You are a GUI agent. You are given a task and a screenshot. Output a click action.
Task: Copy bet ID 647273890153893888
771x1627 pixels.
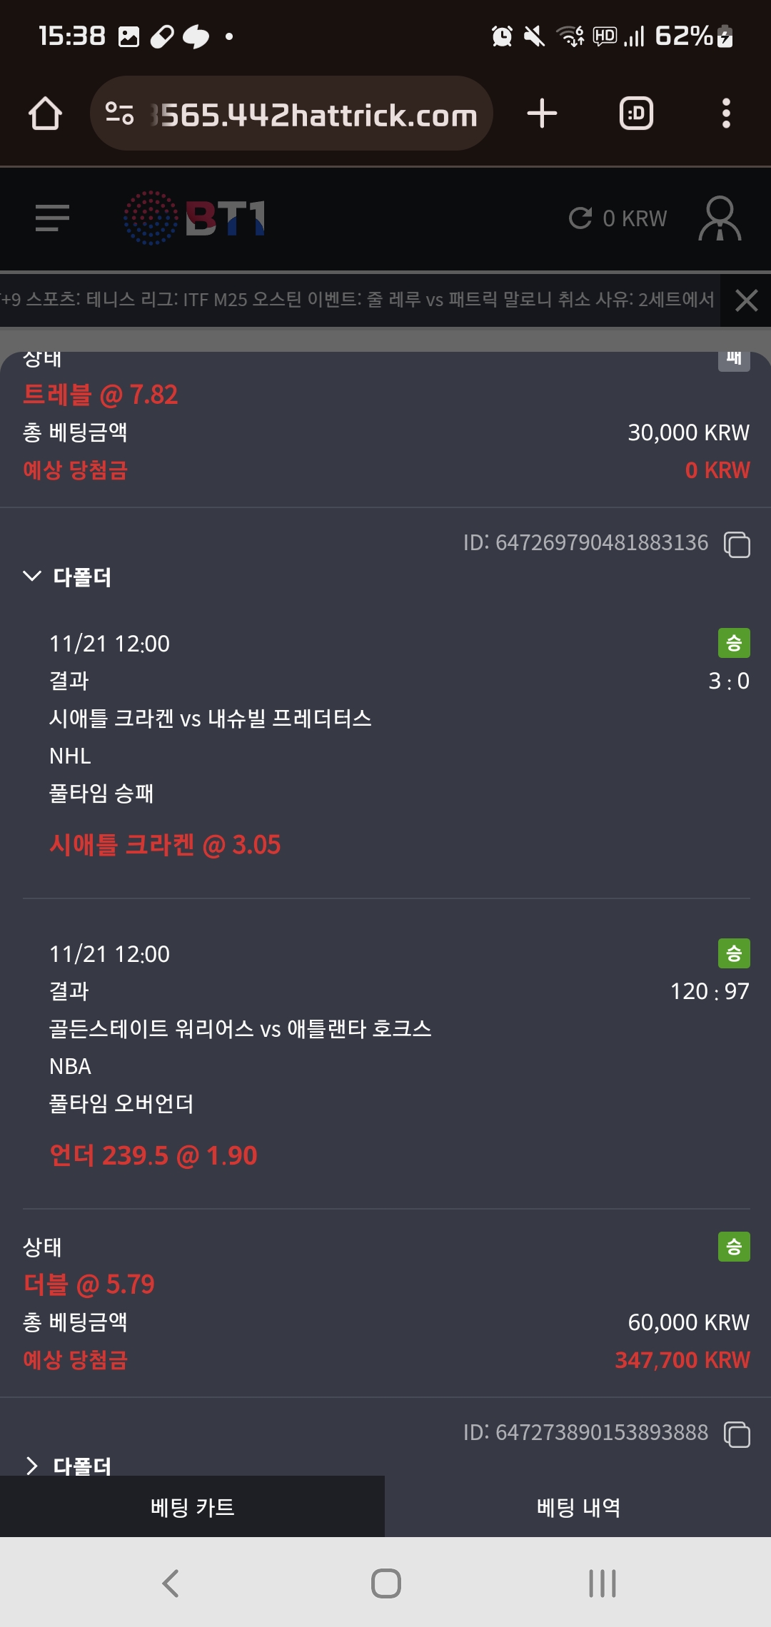click(x=737, y=1434)
